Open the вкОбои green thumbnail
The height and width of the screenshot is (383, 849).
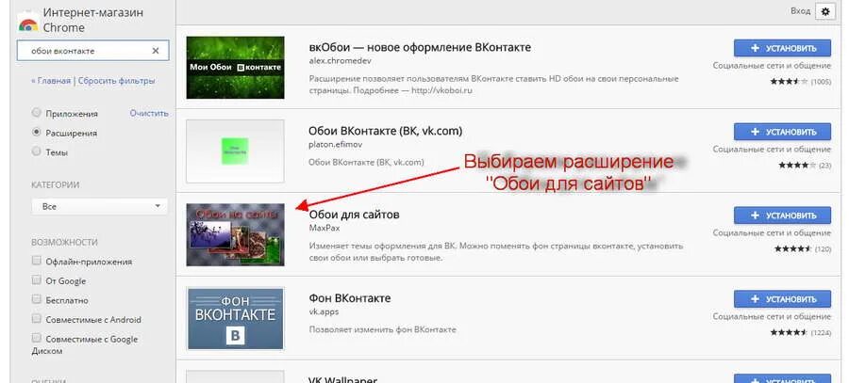click(x=235, y=68)
